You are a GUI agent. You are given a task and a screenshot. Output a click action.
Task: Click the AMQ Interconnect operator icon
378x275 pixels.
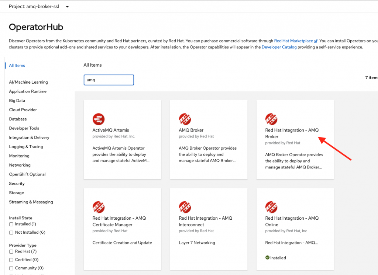tap(185, 207)
